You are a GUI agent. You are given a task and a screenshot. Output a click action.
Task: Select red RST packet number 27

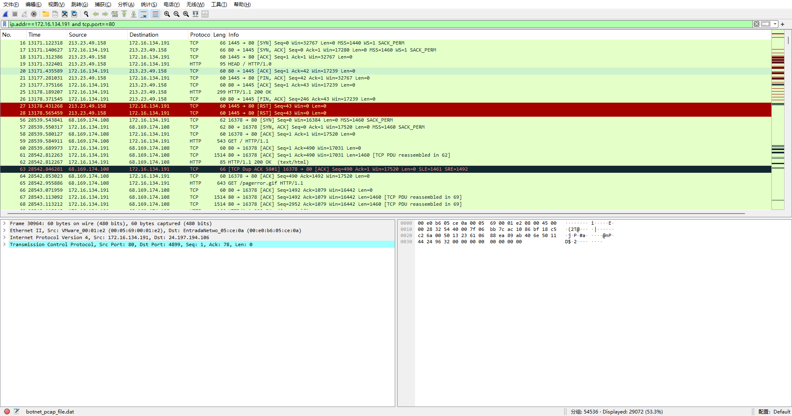click(386, 106)
